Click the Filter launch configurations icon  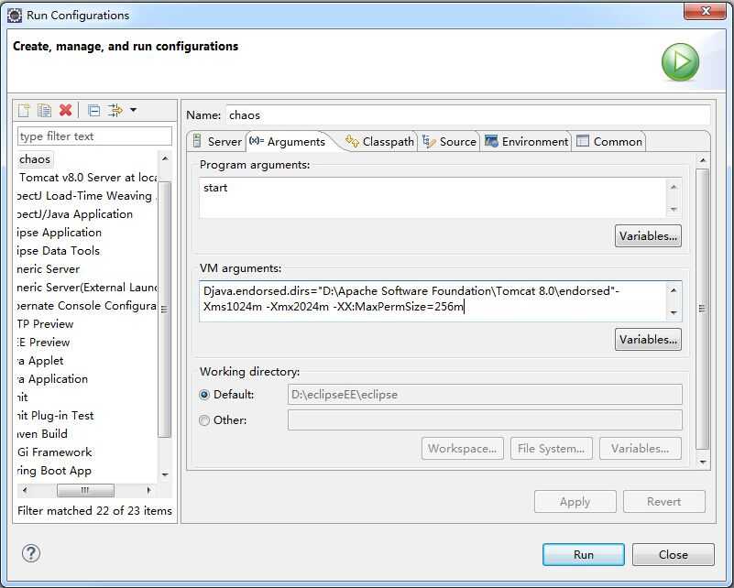115,111
